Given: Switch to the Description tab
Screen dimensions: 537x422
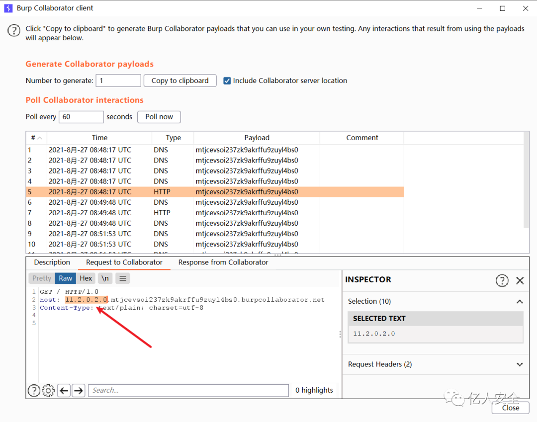Looking at the screenshot, I should click(52, 262).
